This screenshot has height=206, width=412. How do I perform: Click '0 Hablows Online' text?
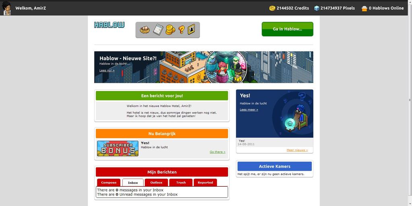tap(386, 8)
